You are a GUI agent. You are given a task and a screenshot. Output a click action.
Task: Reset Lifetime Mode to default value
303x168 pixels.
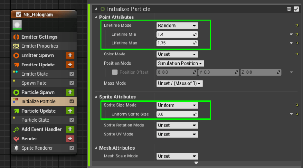coord(297,25)
